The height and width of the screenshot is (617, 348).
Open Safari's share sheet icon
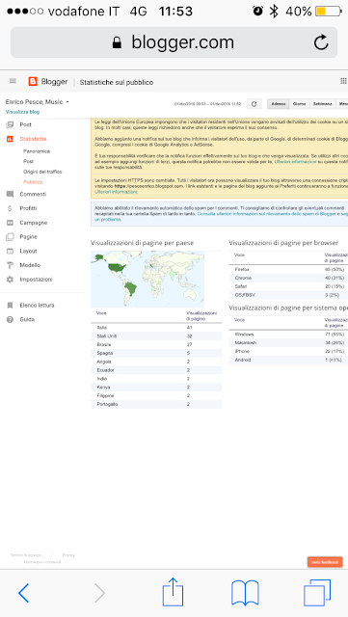pyautogui.click(x=174, y=591)
